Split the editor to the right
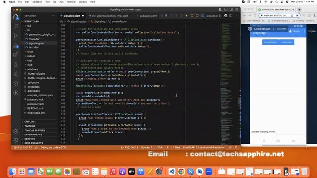This screenshot has width=317, height=178. pos(231,16)
